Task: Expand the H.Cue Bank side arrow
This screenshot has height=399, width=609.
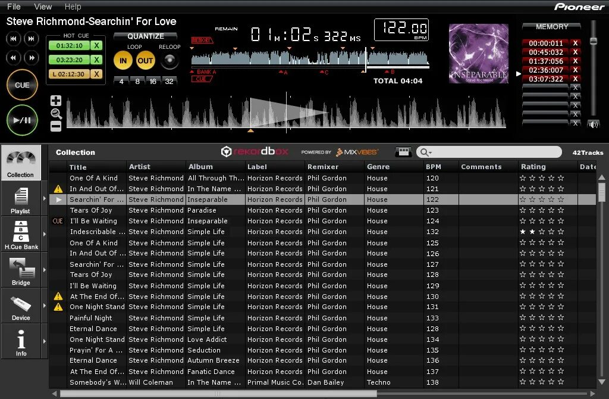Action: (x=44, y=235)
